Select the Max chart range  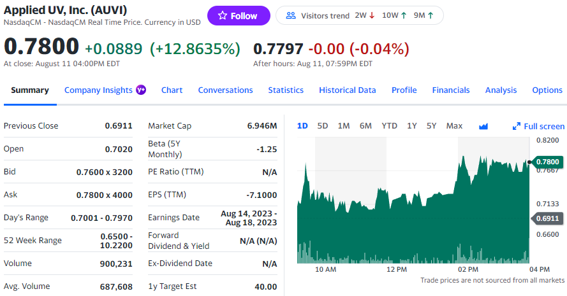point(454,126)
